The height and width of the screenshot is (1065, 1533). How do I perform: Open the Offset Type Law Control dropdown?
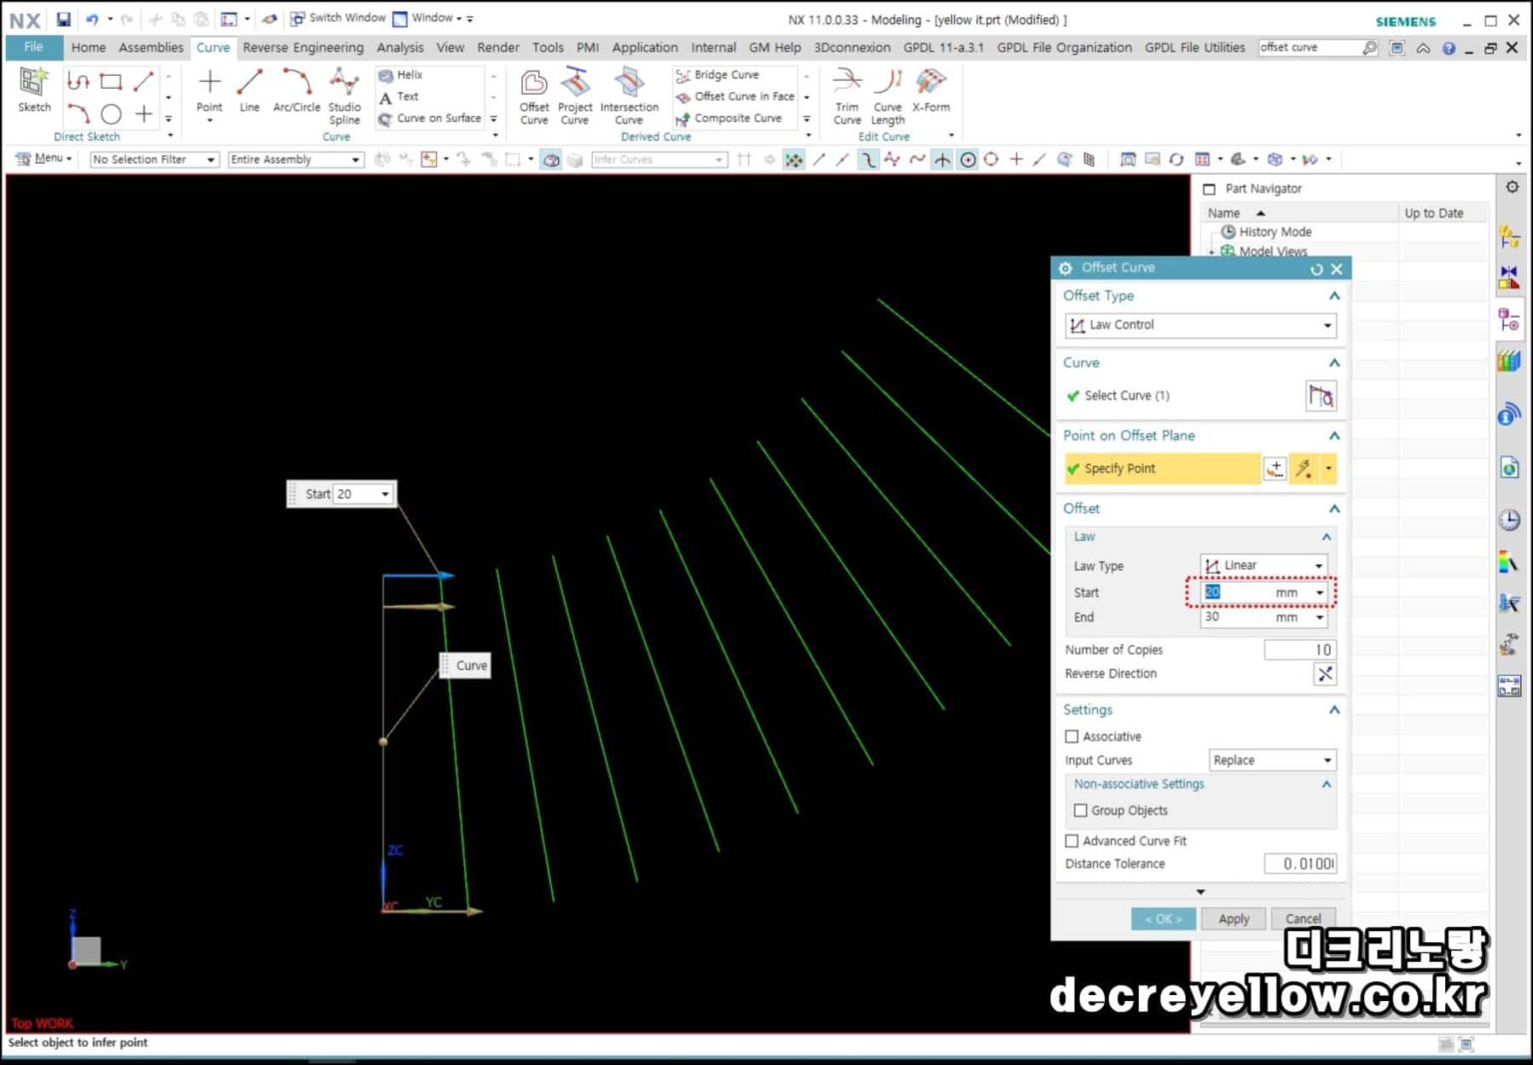[x=1201, y=325]
